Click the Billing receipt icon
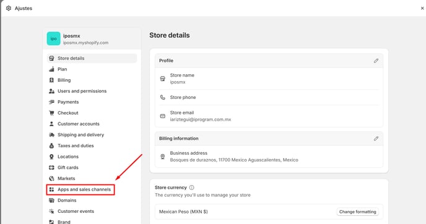Image resolution: width=426 pixels, height=224 pixels. (51, 80)
